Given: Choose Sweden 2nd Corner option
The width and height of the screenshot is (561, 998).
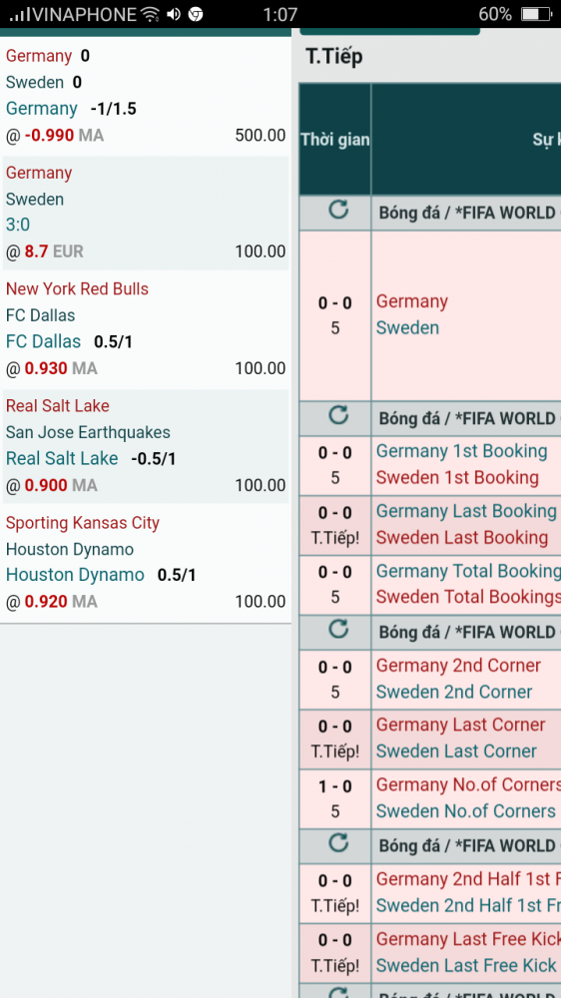Looking at the screenshot, I should point(454,692).
